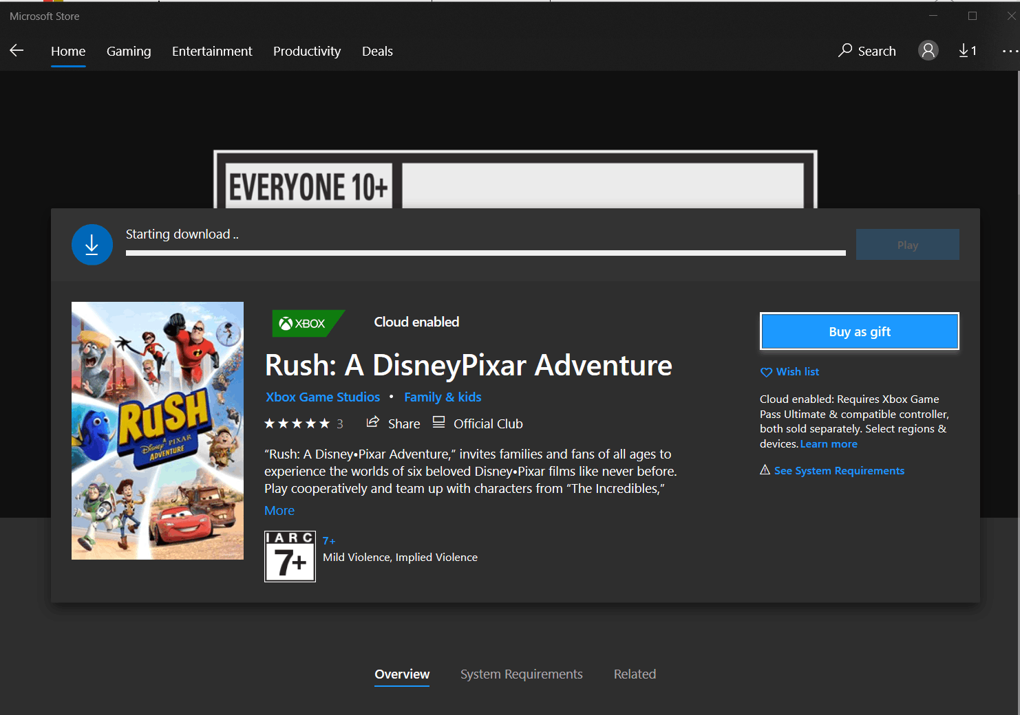Maximize the Microsoft Store window
This screenshot has height=715, width=1020.
tap(973, 16)
